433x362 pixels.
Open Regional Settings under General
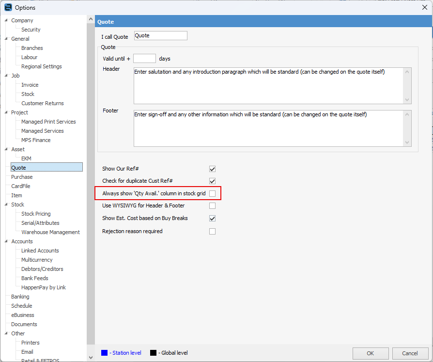(41, 66)
